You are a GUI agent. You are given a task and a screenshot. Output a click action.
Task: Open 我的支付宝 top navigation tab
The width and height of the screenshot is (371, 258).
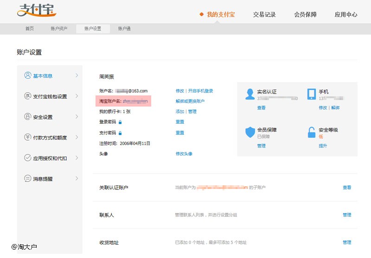pos(221,15)
